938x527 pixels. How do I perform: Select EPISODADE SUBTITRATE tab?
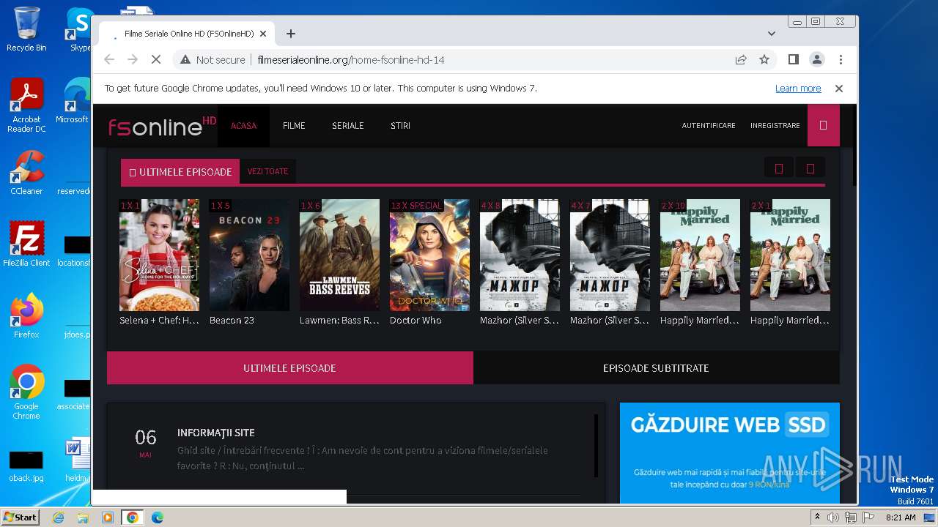656,368
